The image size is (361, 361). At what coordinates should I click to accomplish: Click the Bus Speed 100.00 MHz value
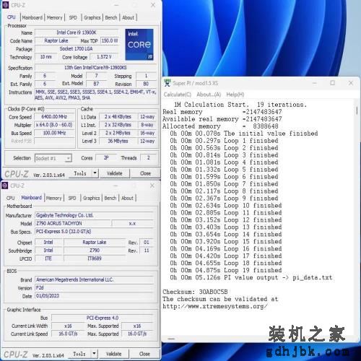[54, 133]
